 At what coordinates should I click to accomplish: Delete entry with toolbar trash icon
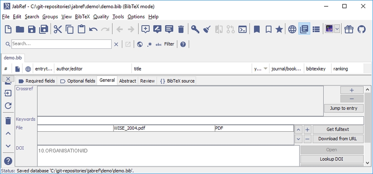tap(181, 29)
